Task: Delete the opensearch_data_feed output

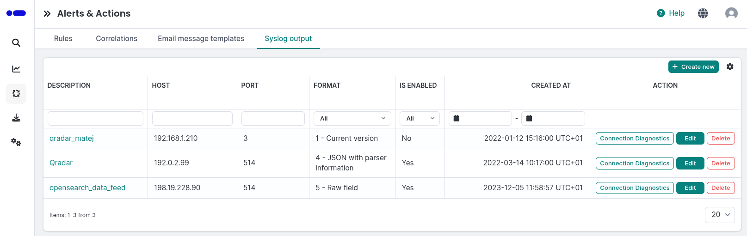Action: [x=721, y=188]
